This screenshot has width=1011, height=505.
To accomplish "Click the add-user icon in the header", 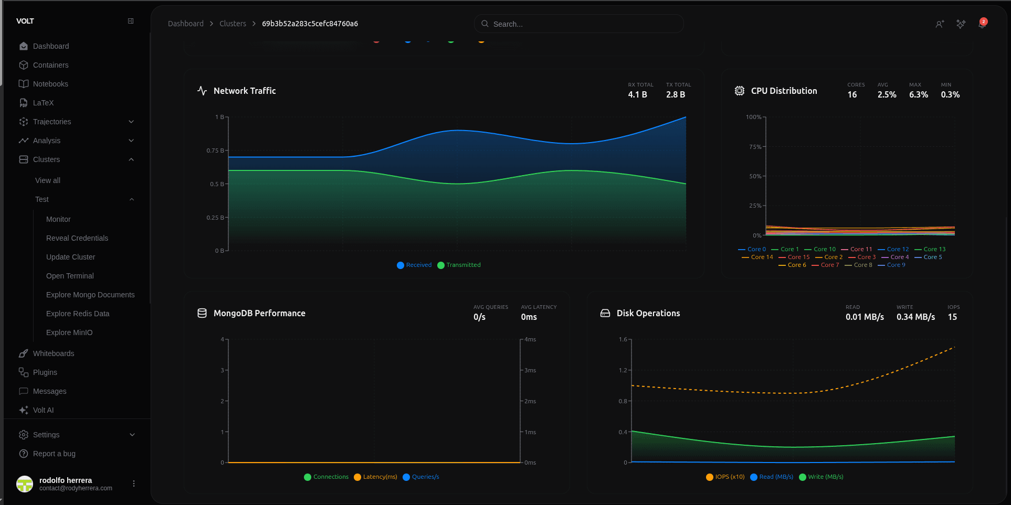I will click(940, 24).
